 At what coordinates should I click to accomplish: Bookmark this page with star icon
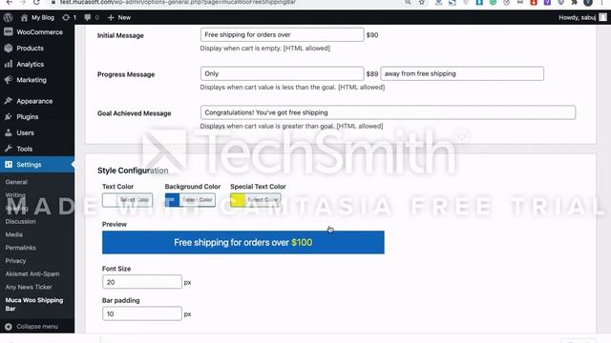[422, 2]
